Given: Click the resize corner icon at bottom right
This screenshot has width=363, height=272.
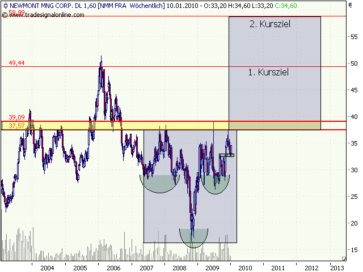Looking at the screenshot, I should tap(344, 258).
